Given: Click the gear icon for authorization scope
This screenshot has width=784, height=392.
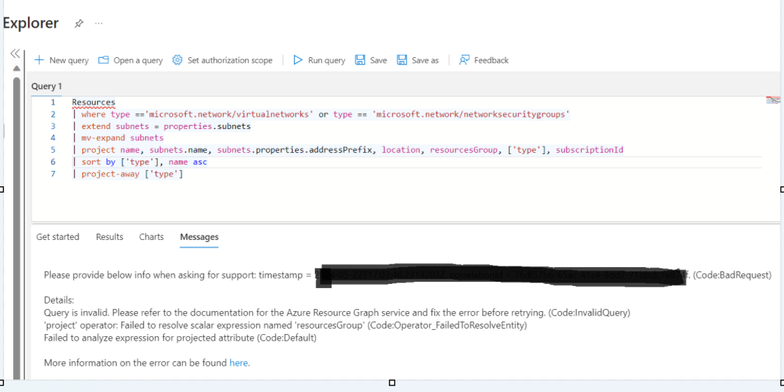Looking at the screenshot, I should pos(177,60).
